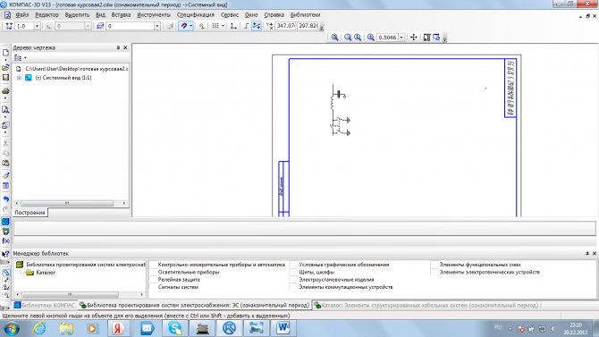The image size is (599, 337).
Task: Open KOMPAS app from Windows taskbar
Action: point(229,328)
